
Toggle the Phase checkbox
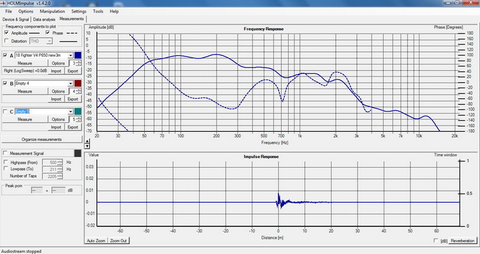coord(48,33)
